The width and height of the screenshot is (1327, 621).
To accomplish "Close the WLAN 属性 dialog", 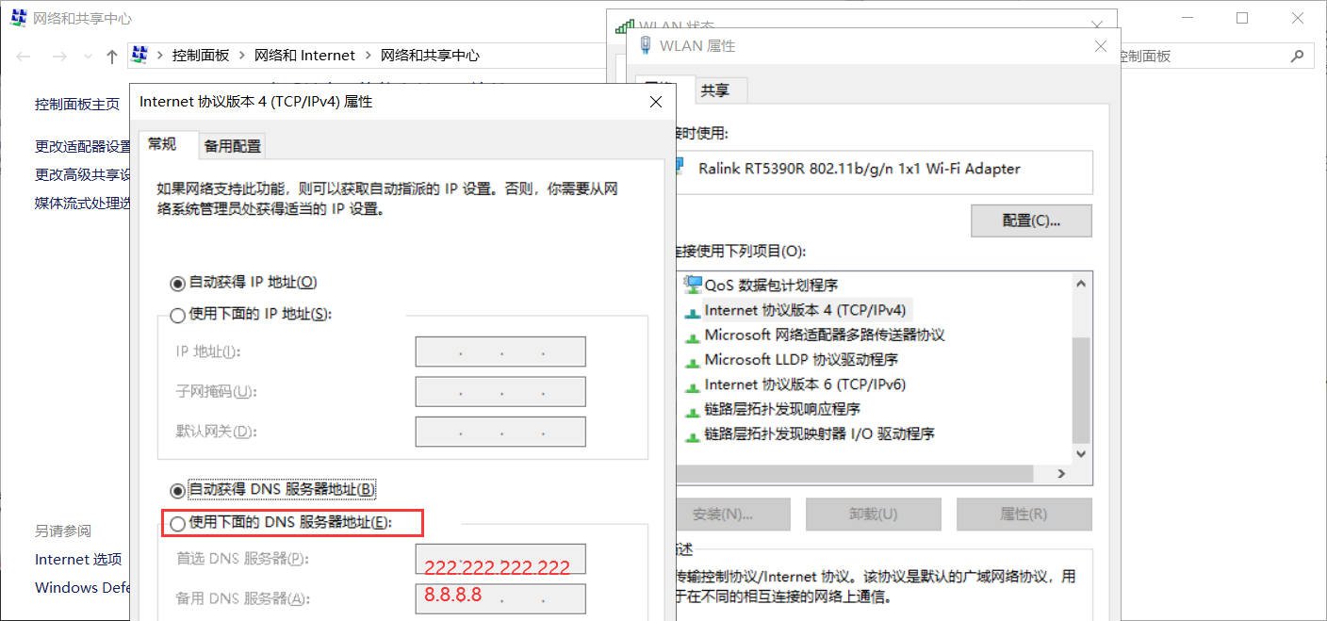I will click(1100, 45).
